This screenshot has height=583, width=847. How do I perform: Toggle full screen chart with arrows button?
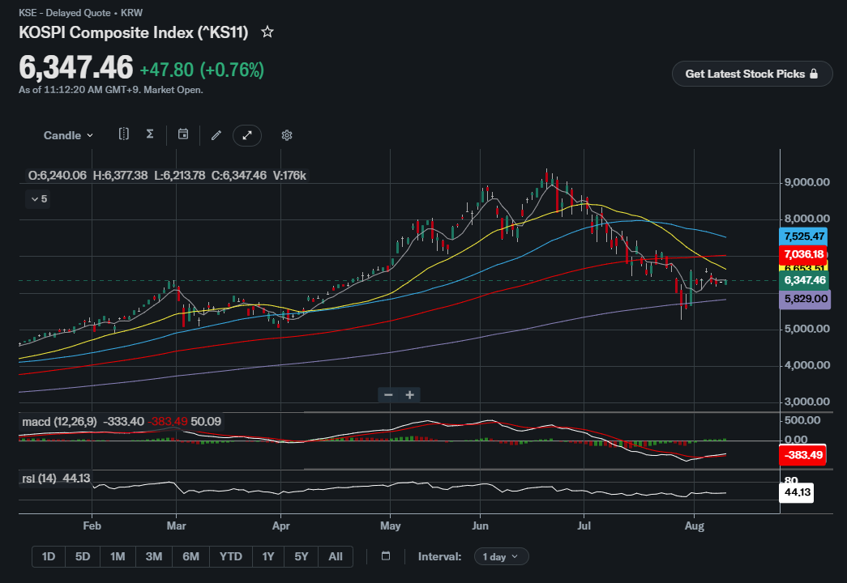(x=247, y=135)
